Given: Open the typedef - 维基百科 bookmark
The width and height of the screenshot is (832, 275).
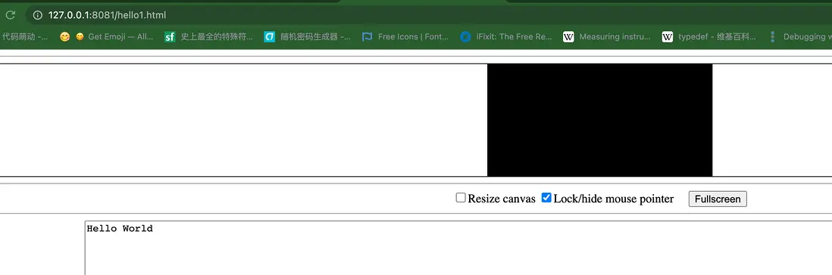Looking at the screenshot, I should point(718,37).
